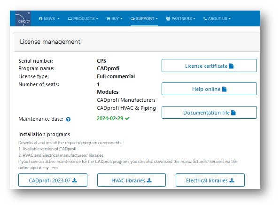
Task: Click the info icon beside NEWS
Action: (41, 19)
